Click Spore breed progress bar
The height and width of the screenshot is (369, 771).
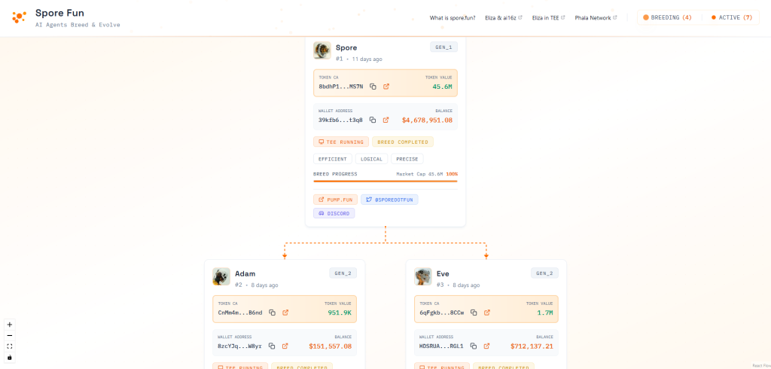pyautogui.click(x=385, y=181)
